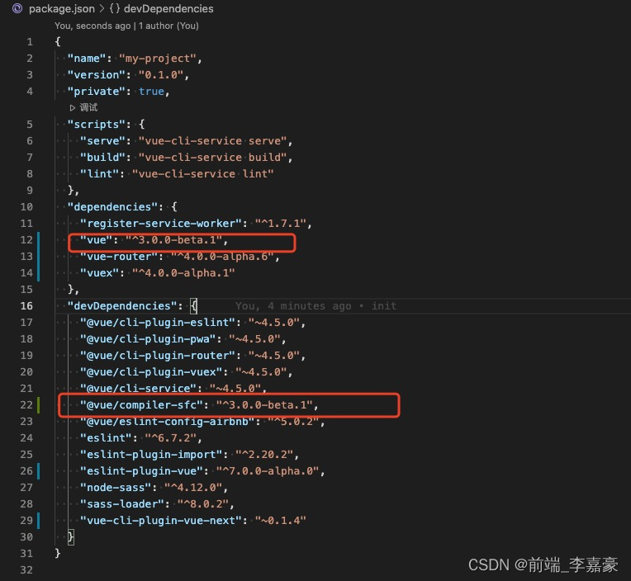Click "vue-cli-service build" string
The width and height of the screenshot is (631, 581).
pyautogui.click(x=212, y=158)
